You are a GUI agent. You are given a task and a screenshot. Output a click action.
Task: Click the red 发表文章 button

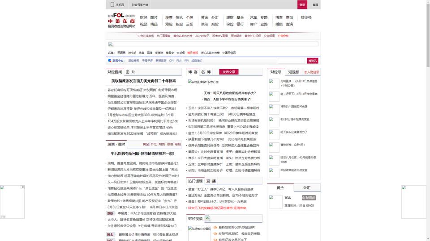point(229,72)
